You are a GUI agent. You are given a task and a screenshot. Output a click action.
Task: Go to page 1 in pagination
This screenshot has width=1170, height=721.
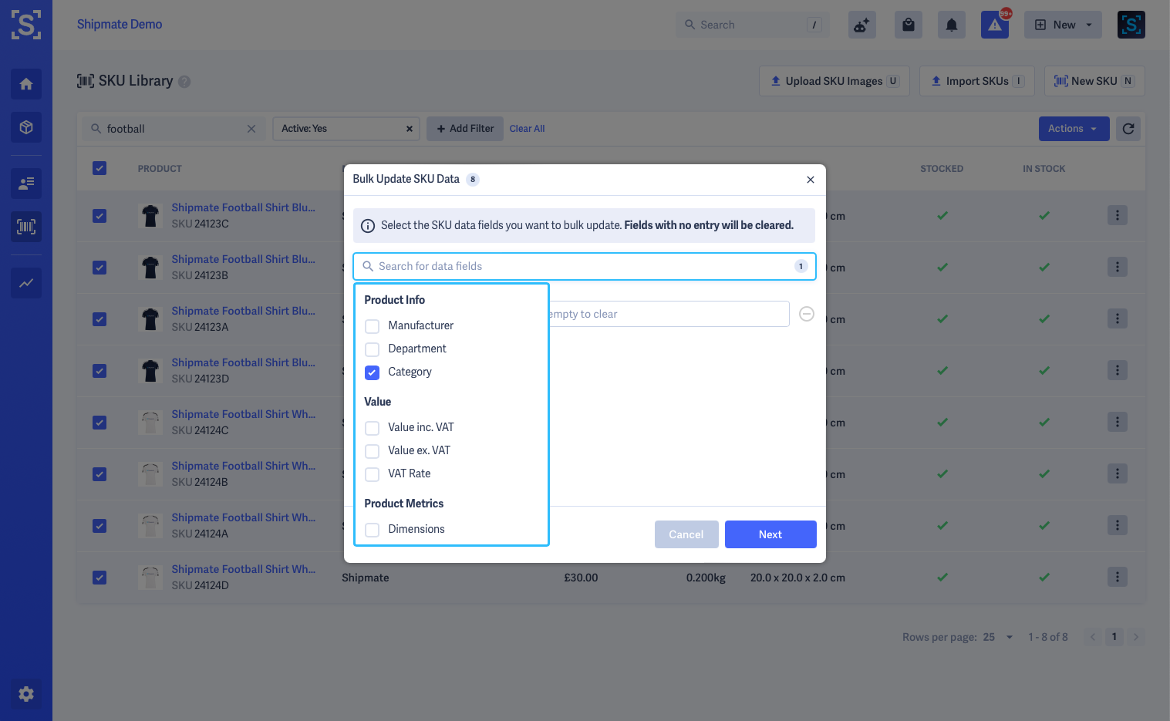coord(1114,637)
